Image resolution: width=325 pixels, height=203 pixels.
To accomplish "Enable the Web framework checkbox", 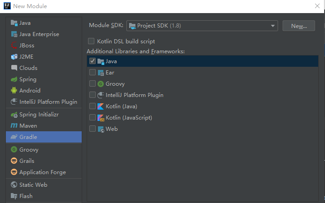I will click(x=93, y=129).
